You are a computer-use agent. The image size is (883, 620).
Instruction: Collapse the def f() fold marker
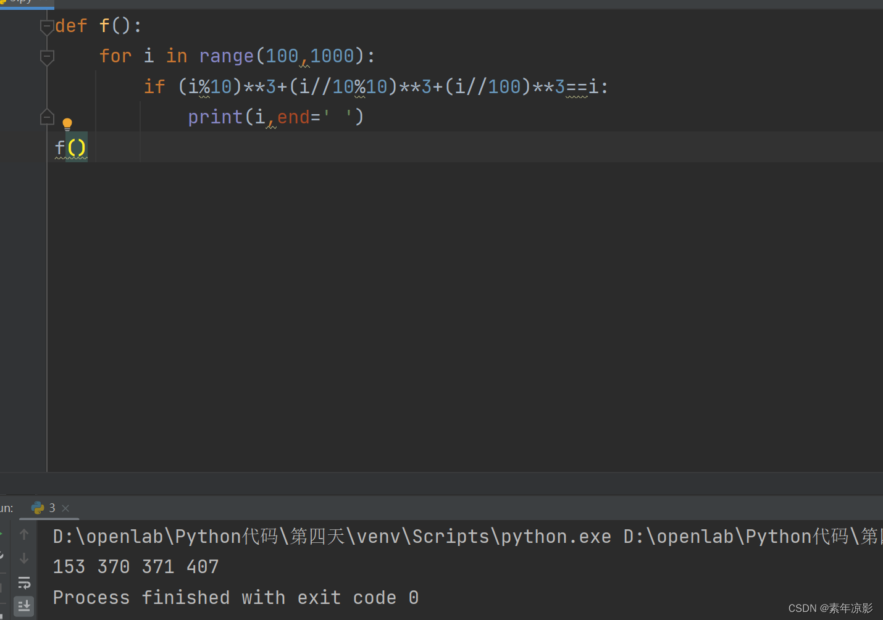[47, 27]
